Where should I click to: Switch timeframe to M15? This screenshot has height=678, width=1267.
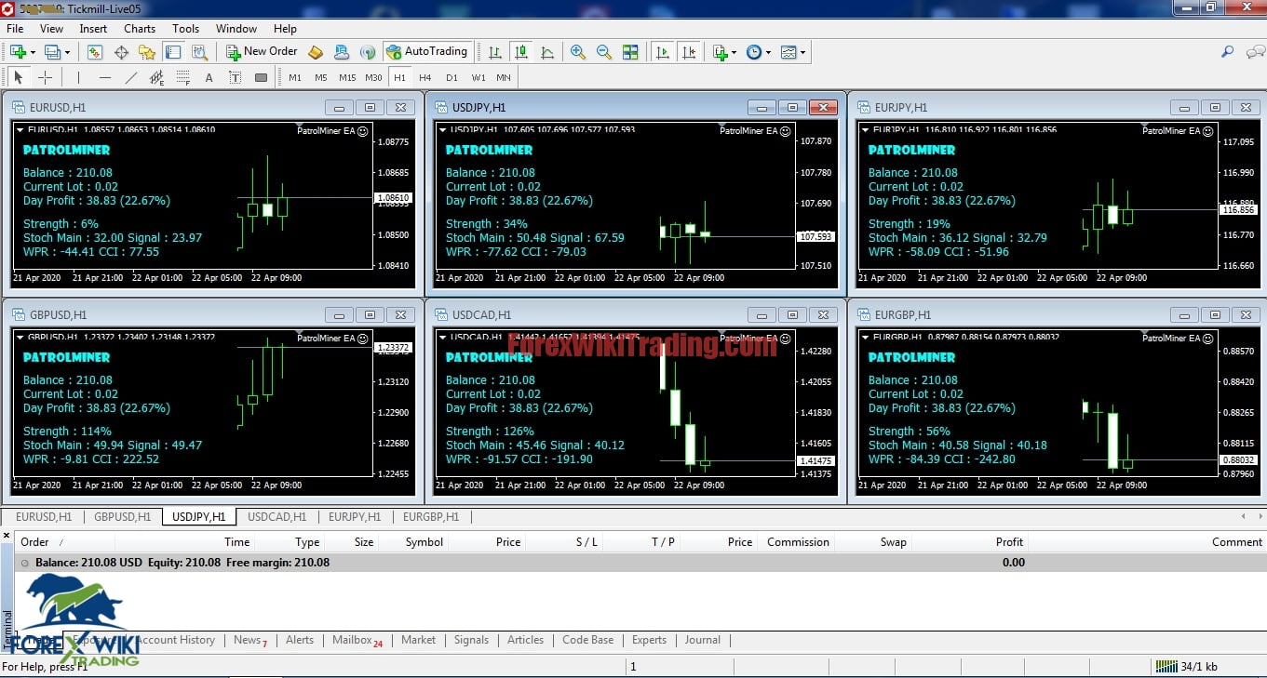(x=347, y=77)
